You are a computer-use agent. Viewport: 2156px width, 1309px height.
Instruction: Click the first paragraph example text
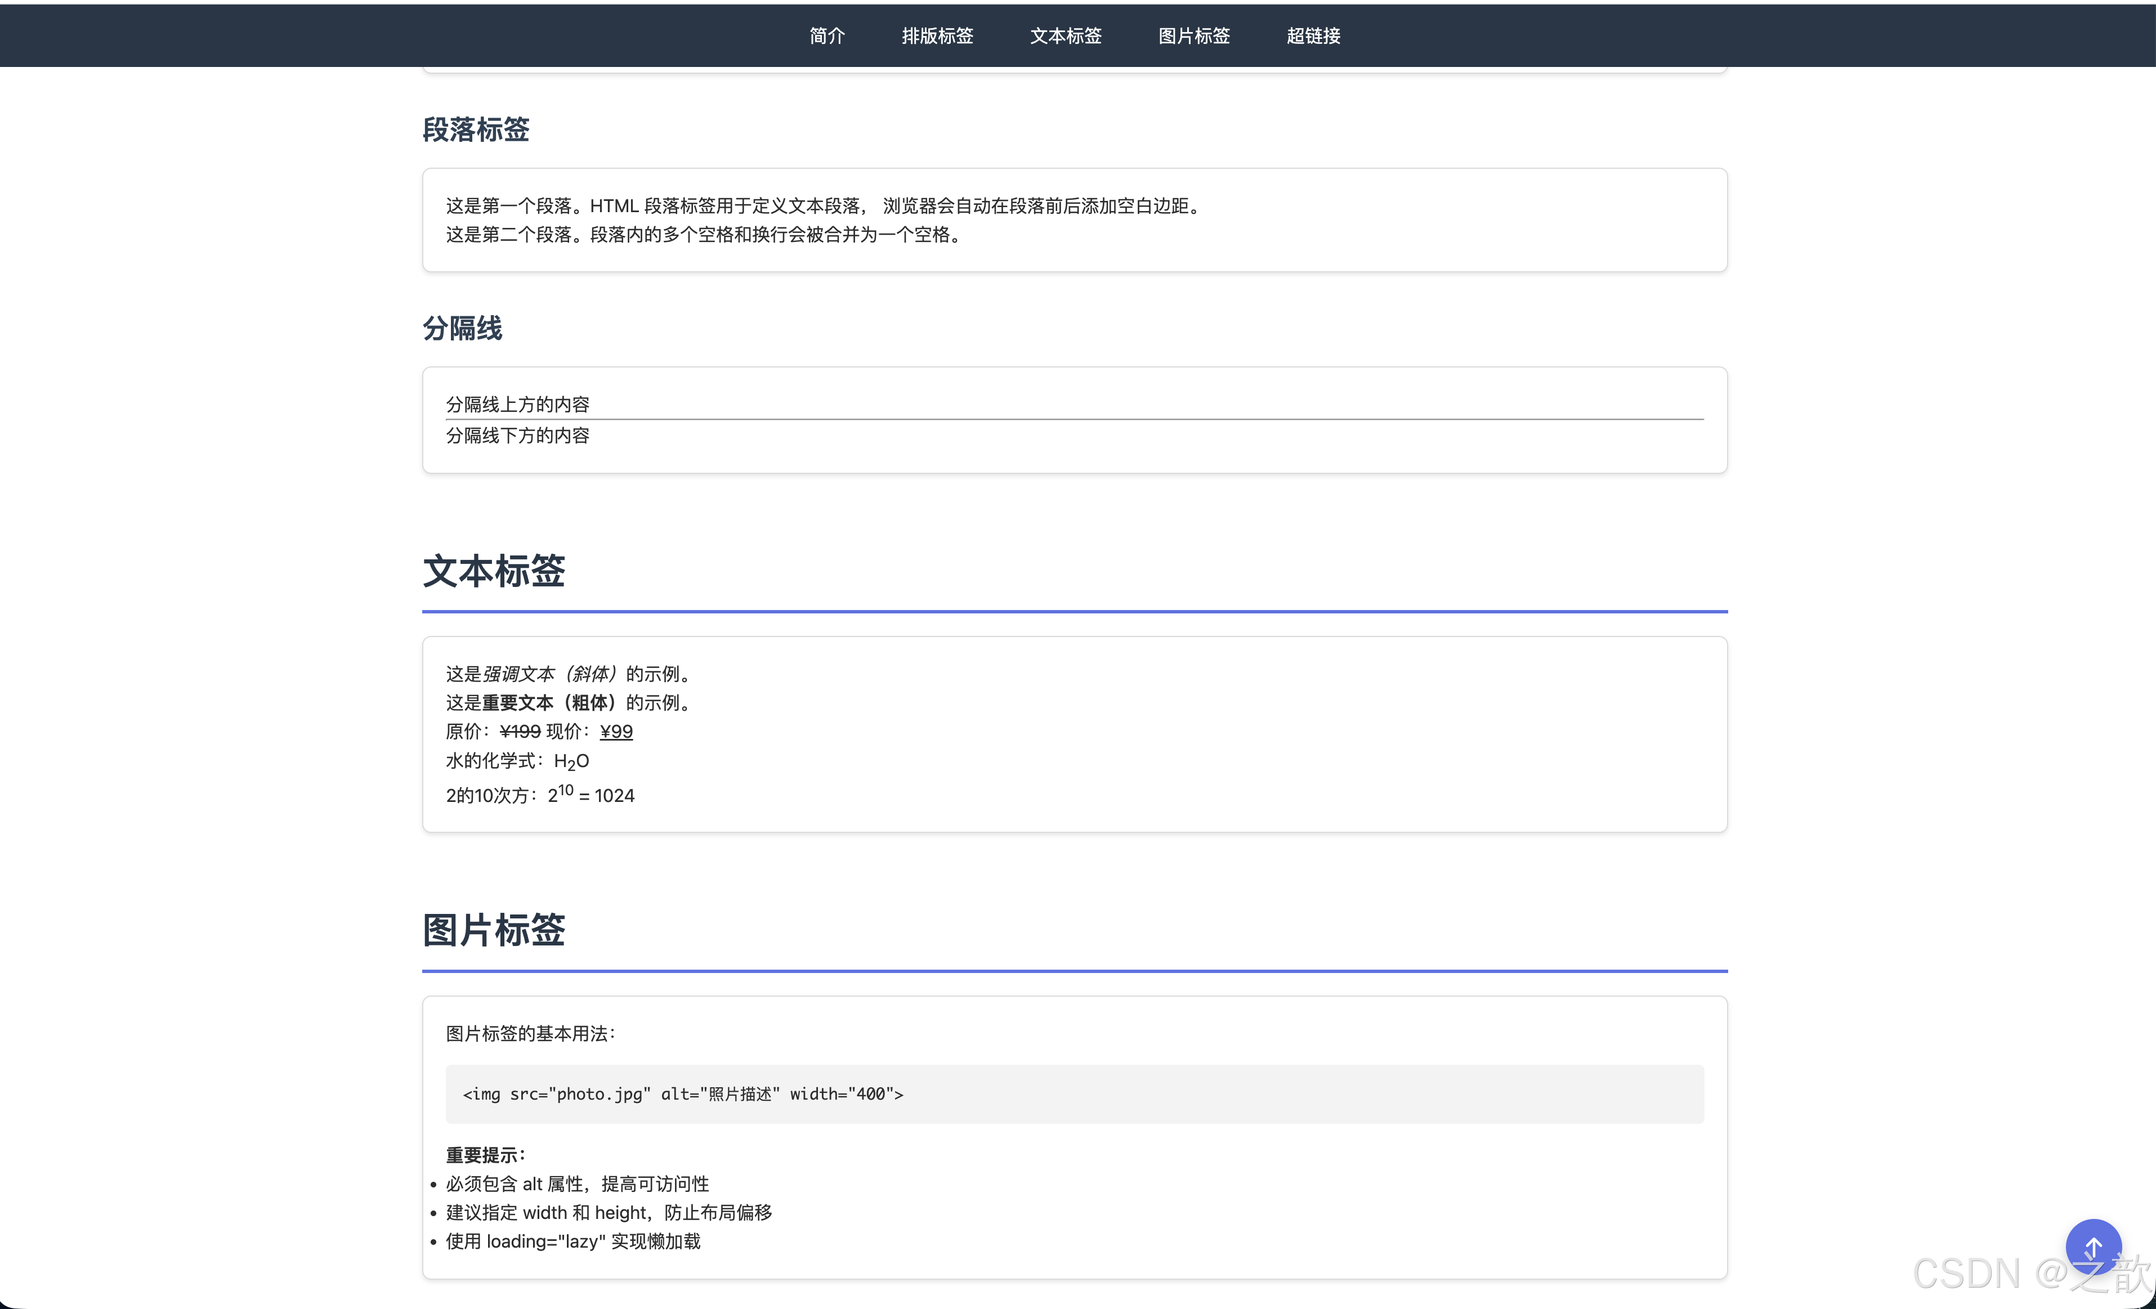tap(822, 205)
